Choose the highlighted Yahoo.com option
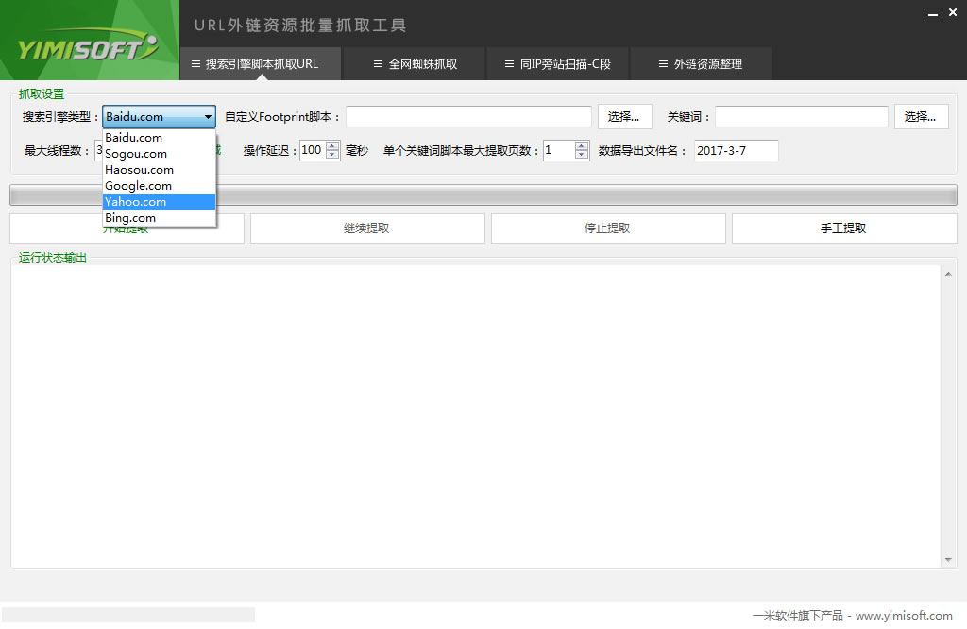This screenshot has height=629, width=967. (159, 202)
